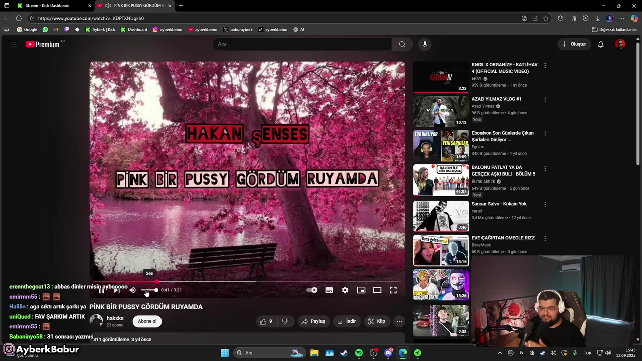Bookmark page with star icon
The image size is (642, 361).
point(546,18)
